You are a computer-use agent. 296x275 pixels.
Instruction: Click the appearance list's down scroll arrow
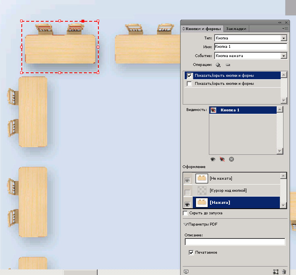[x=283, y=205]
